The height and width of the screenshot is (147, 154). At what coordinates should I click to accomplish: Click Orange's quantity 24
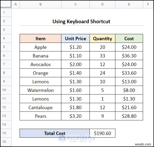[x=102, y=73]
